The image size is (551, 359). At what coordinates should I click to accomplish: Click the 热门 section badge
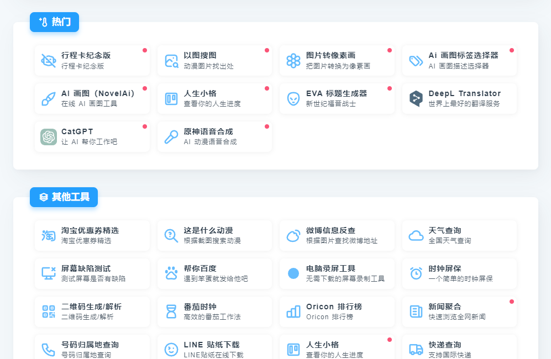54,22
